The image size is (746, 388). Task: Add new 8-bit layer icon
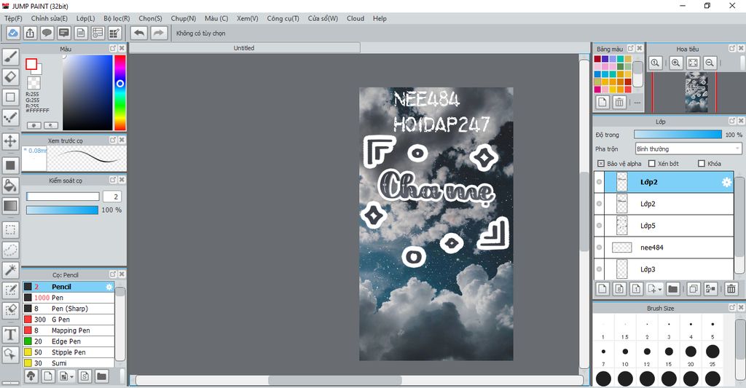click(x=619, y=288)
